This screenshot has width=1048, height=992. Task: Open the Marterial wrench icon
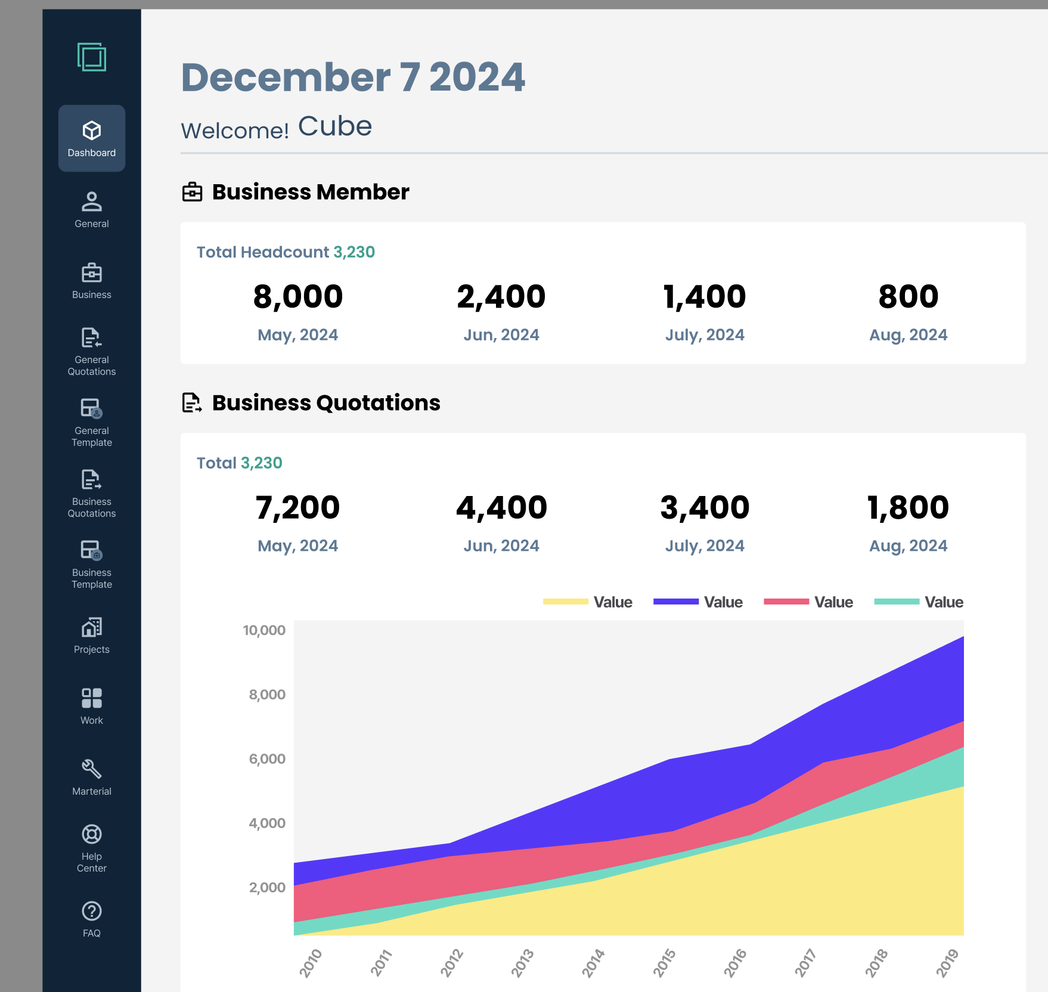[x=91, y=770]
